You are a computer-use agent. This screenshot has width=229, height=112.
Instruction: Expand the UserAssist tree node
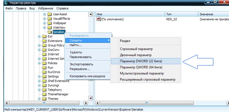[44, 14]
